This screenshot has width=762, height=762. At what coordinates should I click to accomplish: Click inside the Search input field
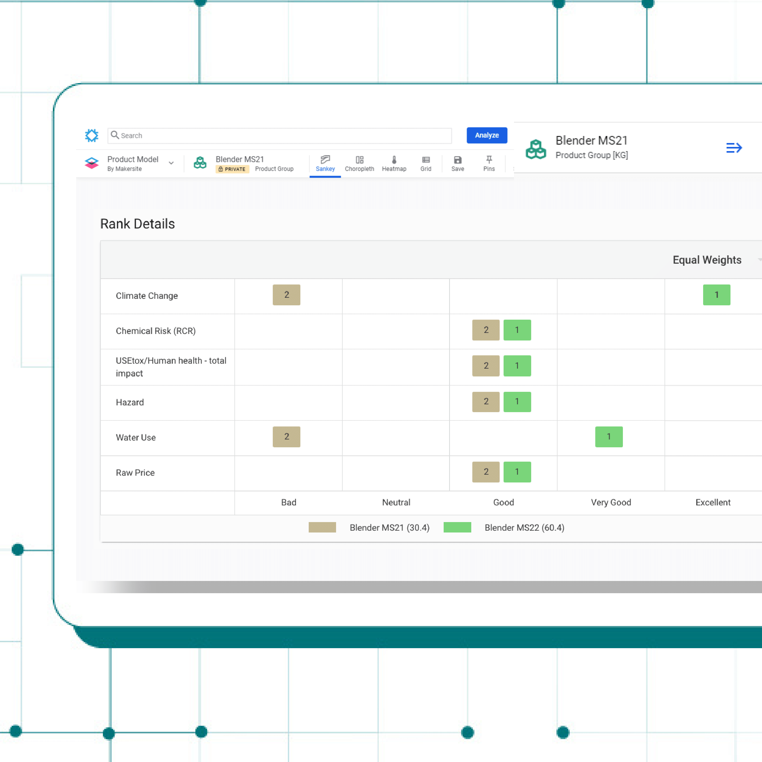[x=280, y=135]
